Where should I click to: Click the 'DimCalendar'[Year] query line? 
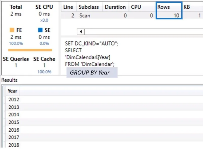(x=88, y=57)
